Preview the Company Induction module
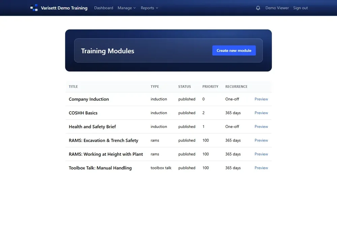Screen dimensions: 337x230 click(x=261, y=99)
